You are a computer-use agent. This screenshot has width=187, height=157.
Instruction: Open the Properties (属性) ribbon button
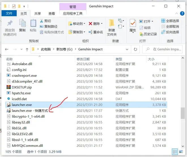[x=133, y=26]
